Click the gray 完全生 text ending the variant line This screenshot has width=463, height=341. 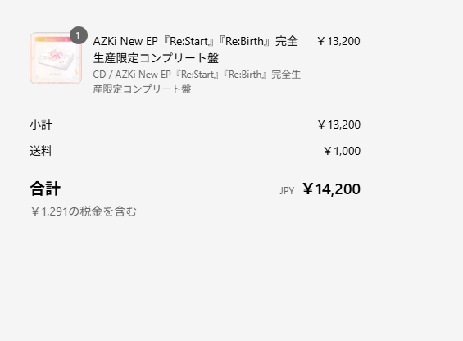coord(286,75)
